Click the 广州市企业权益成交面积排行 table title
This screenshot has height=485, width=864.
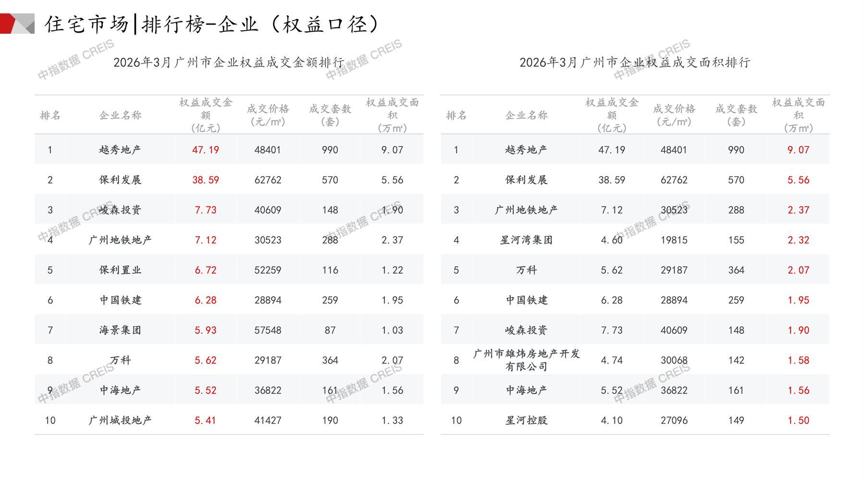(635, 62)
